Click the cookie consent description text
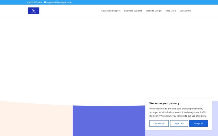 [x=178, y=112]
